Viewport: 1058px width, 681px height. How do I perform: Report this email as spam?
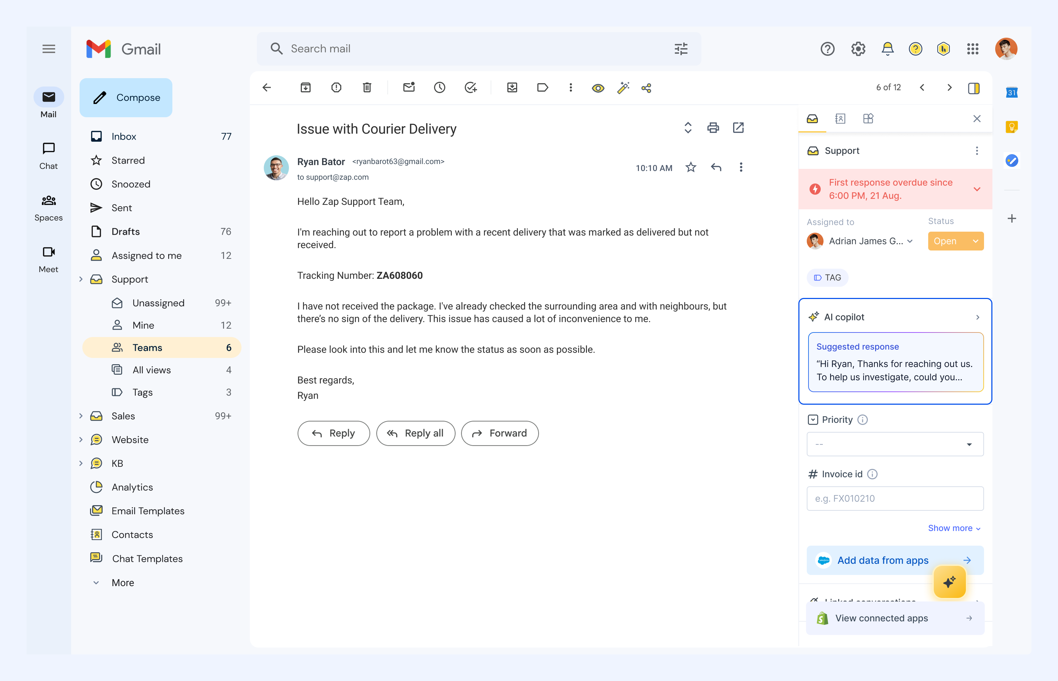point(336,88)
